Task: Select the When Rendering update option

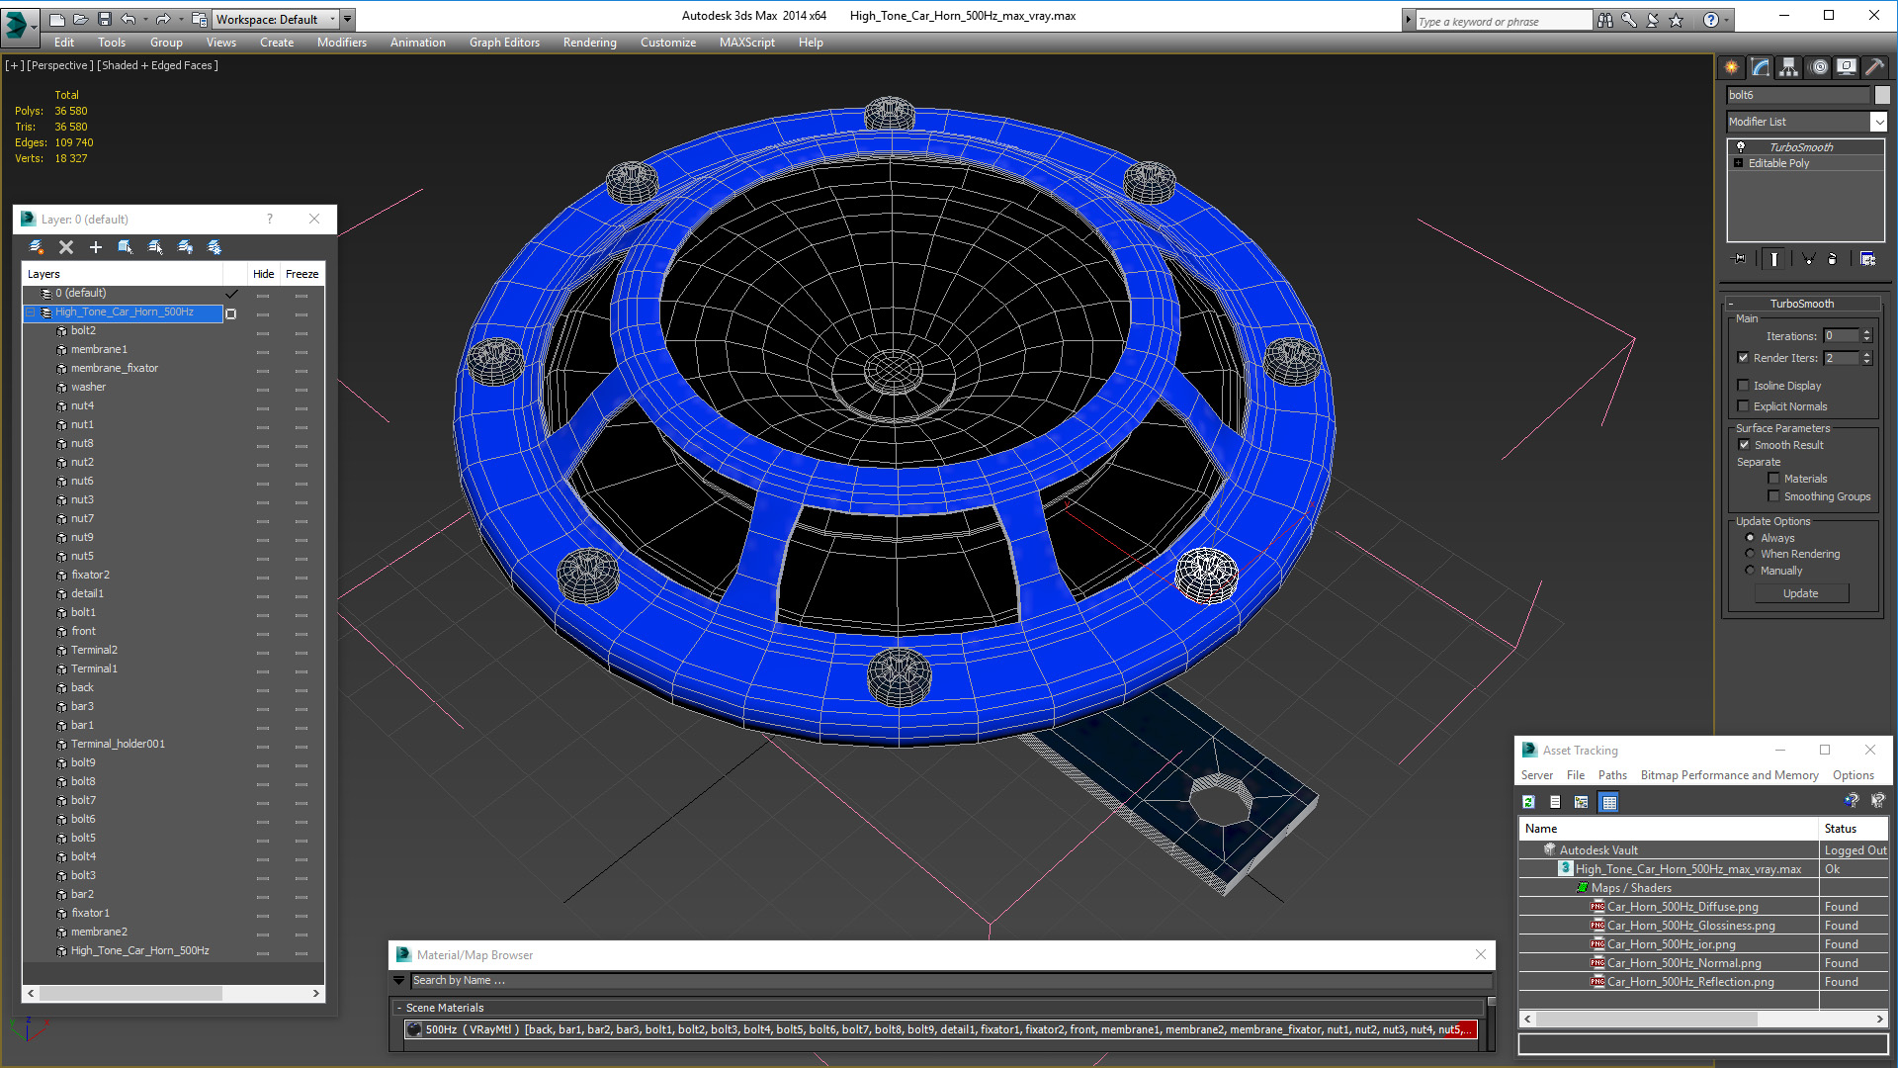Action: click(1751, 554)
